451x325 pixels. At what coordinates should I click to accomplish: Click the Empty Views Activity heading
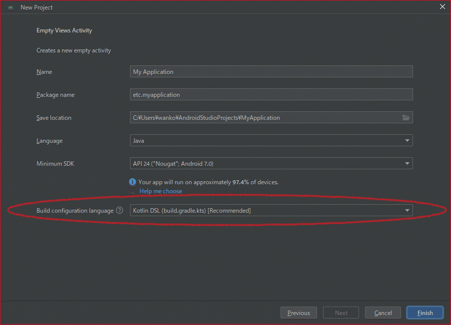tap(64, 30)
